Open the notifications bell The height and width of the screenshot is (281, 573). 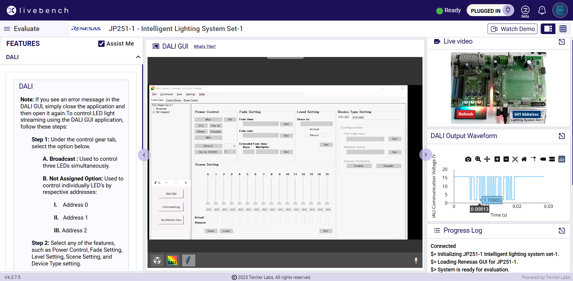542,10
